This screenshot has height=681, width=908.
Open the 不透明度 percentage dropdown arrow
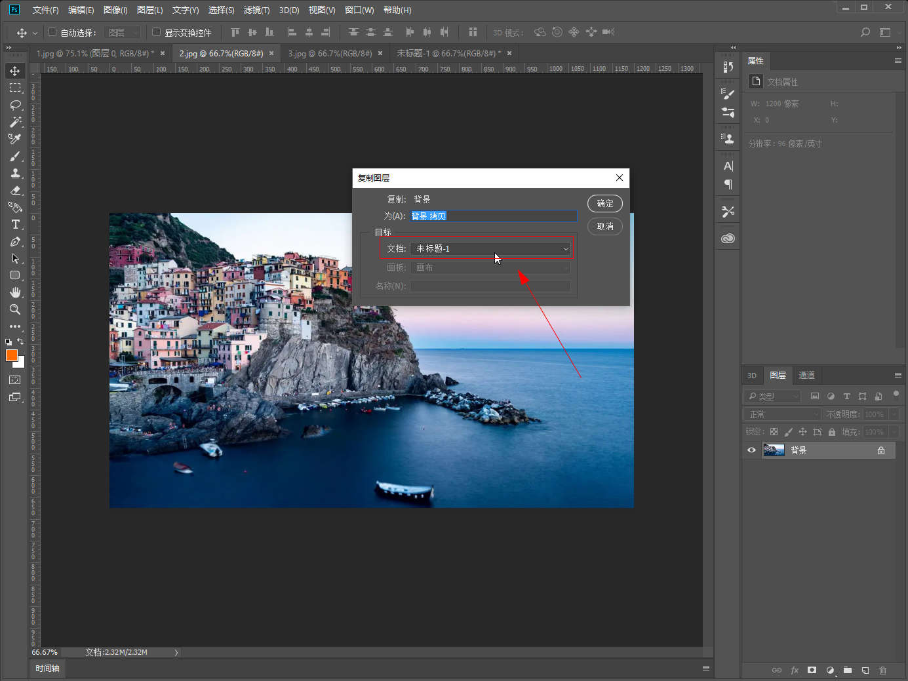coord(894,414)
